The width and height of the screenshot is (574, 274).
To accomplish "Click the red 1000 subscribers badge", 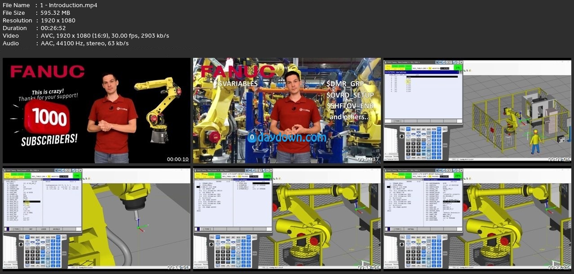I will pyautogui.click(x=48, y=118).
